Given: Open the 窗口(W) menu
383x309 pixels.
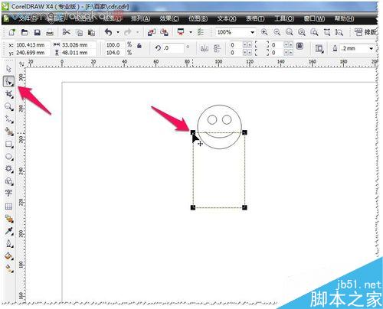Looking at the screenshot, I should 314,18.
